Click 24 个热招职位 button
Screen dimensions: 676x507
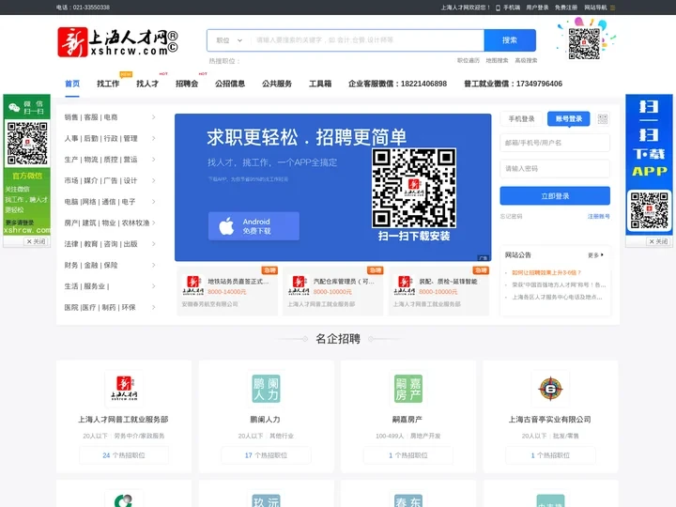point(124,455)
